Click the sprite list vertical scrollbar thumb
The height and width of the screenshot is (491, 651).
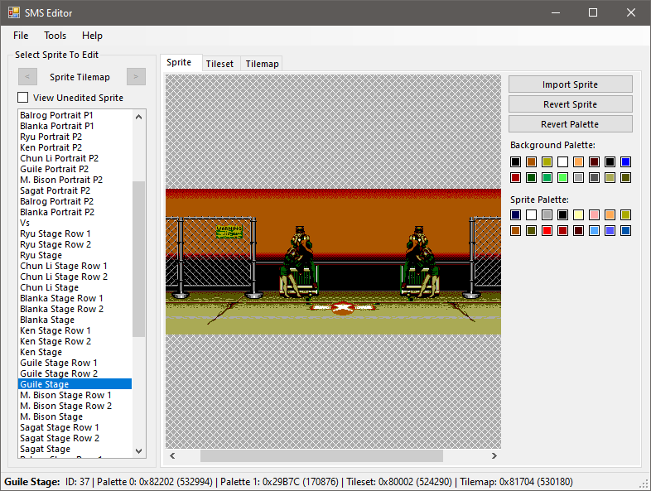point(138,259)
